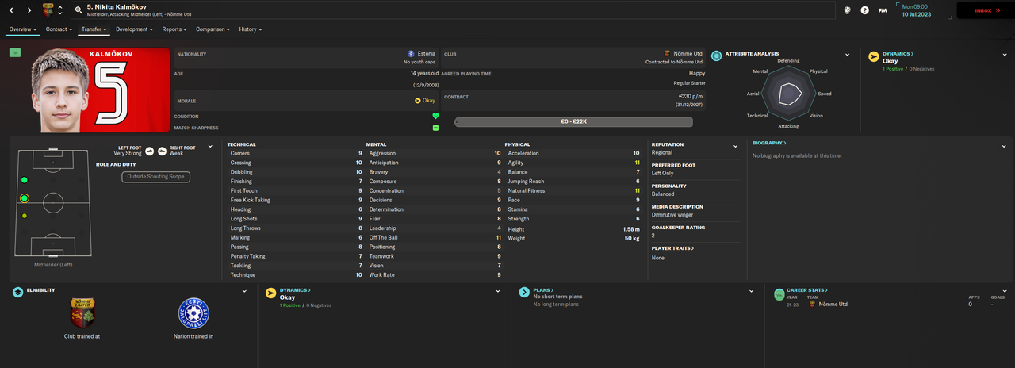Click the Attribute Analysis circle icon
This screenshot has width=1015, height=368.
[716, 56]
